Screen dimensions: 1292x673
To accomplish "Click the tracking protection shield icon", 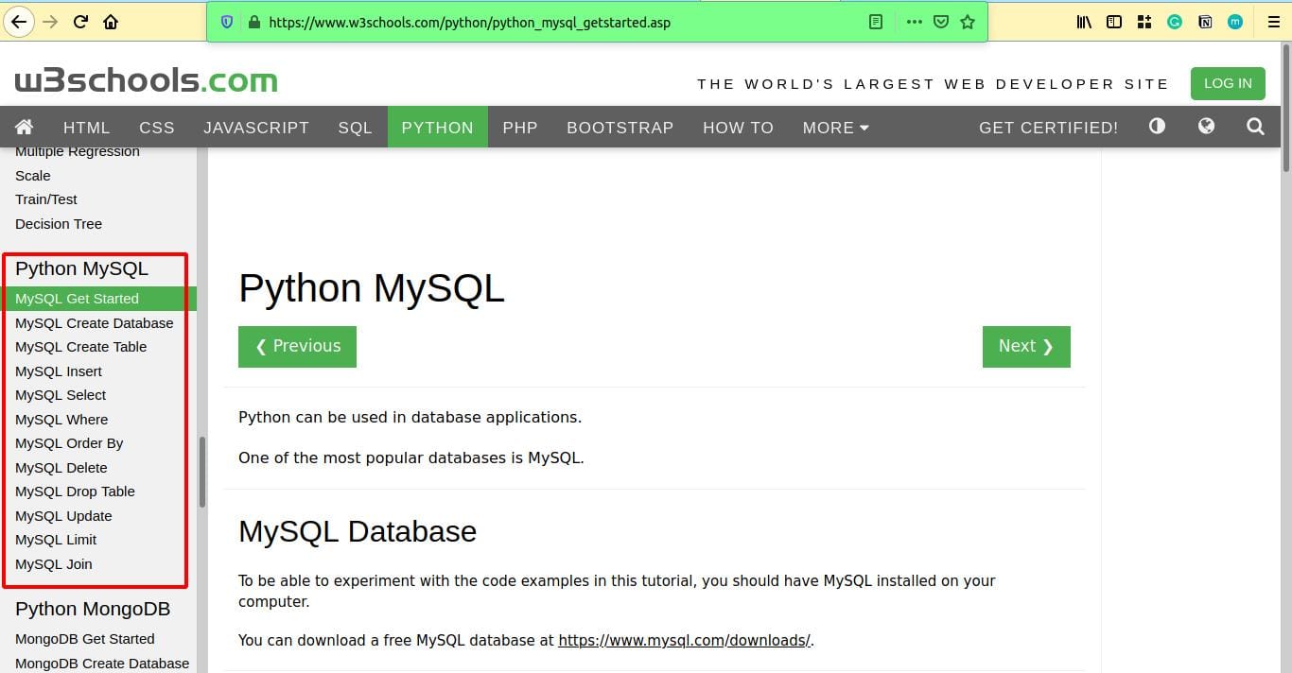I will 227,22.
